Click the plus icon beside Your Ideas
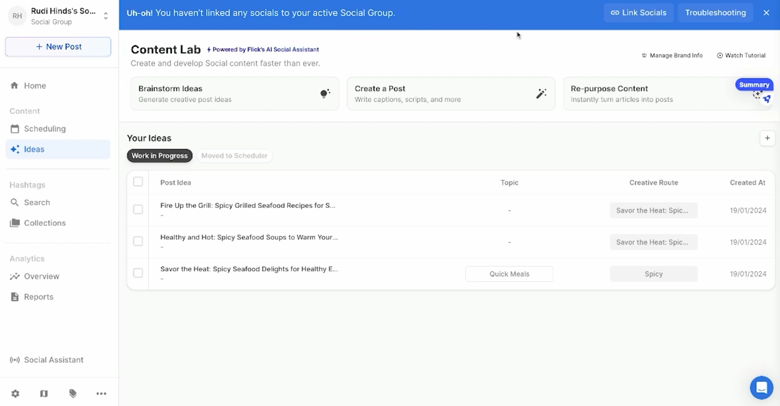This screenshot has width=780, height=406. point(767,138)
